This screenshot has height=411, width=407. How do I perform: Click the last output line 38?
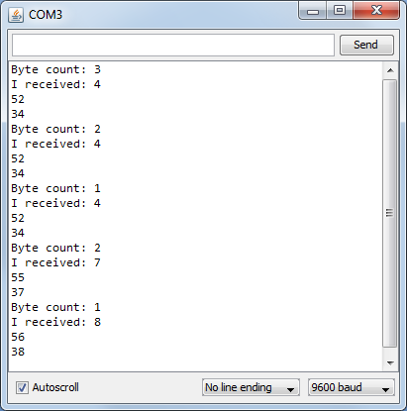point(18,352)
